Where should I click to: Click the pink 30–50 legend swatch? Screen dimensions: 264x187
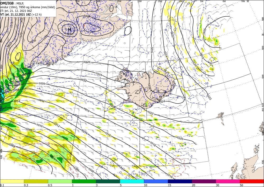tap(228, 181)
